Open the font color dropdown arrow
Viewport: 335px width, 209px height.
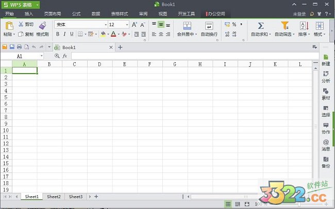coord(119,34)
